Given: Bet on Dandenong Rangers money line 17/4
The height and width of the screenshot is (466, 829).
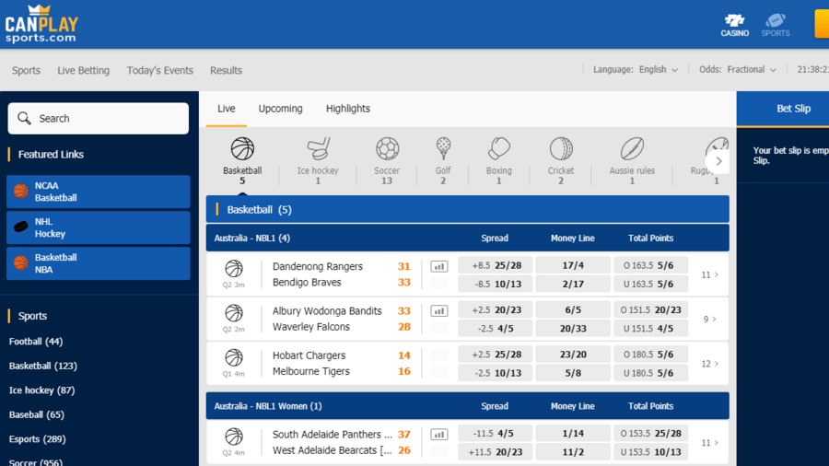Looking at the screenshot, I should (x=572, y=266).
